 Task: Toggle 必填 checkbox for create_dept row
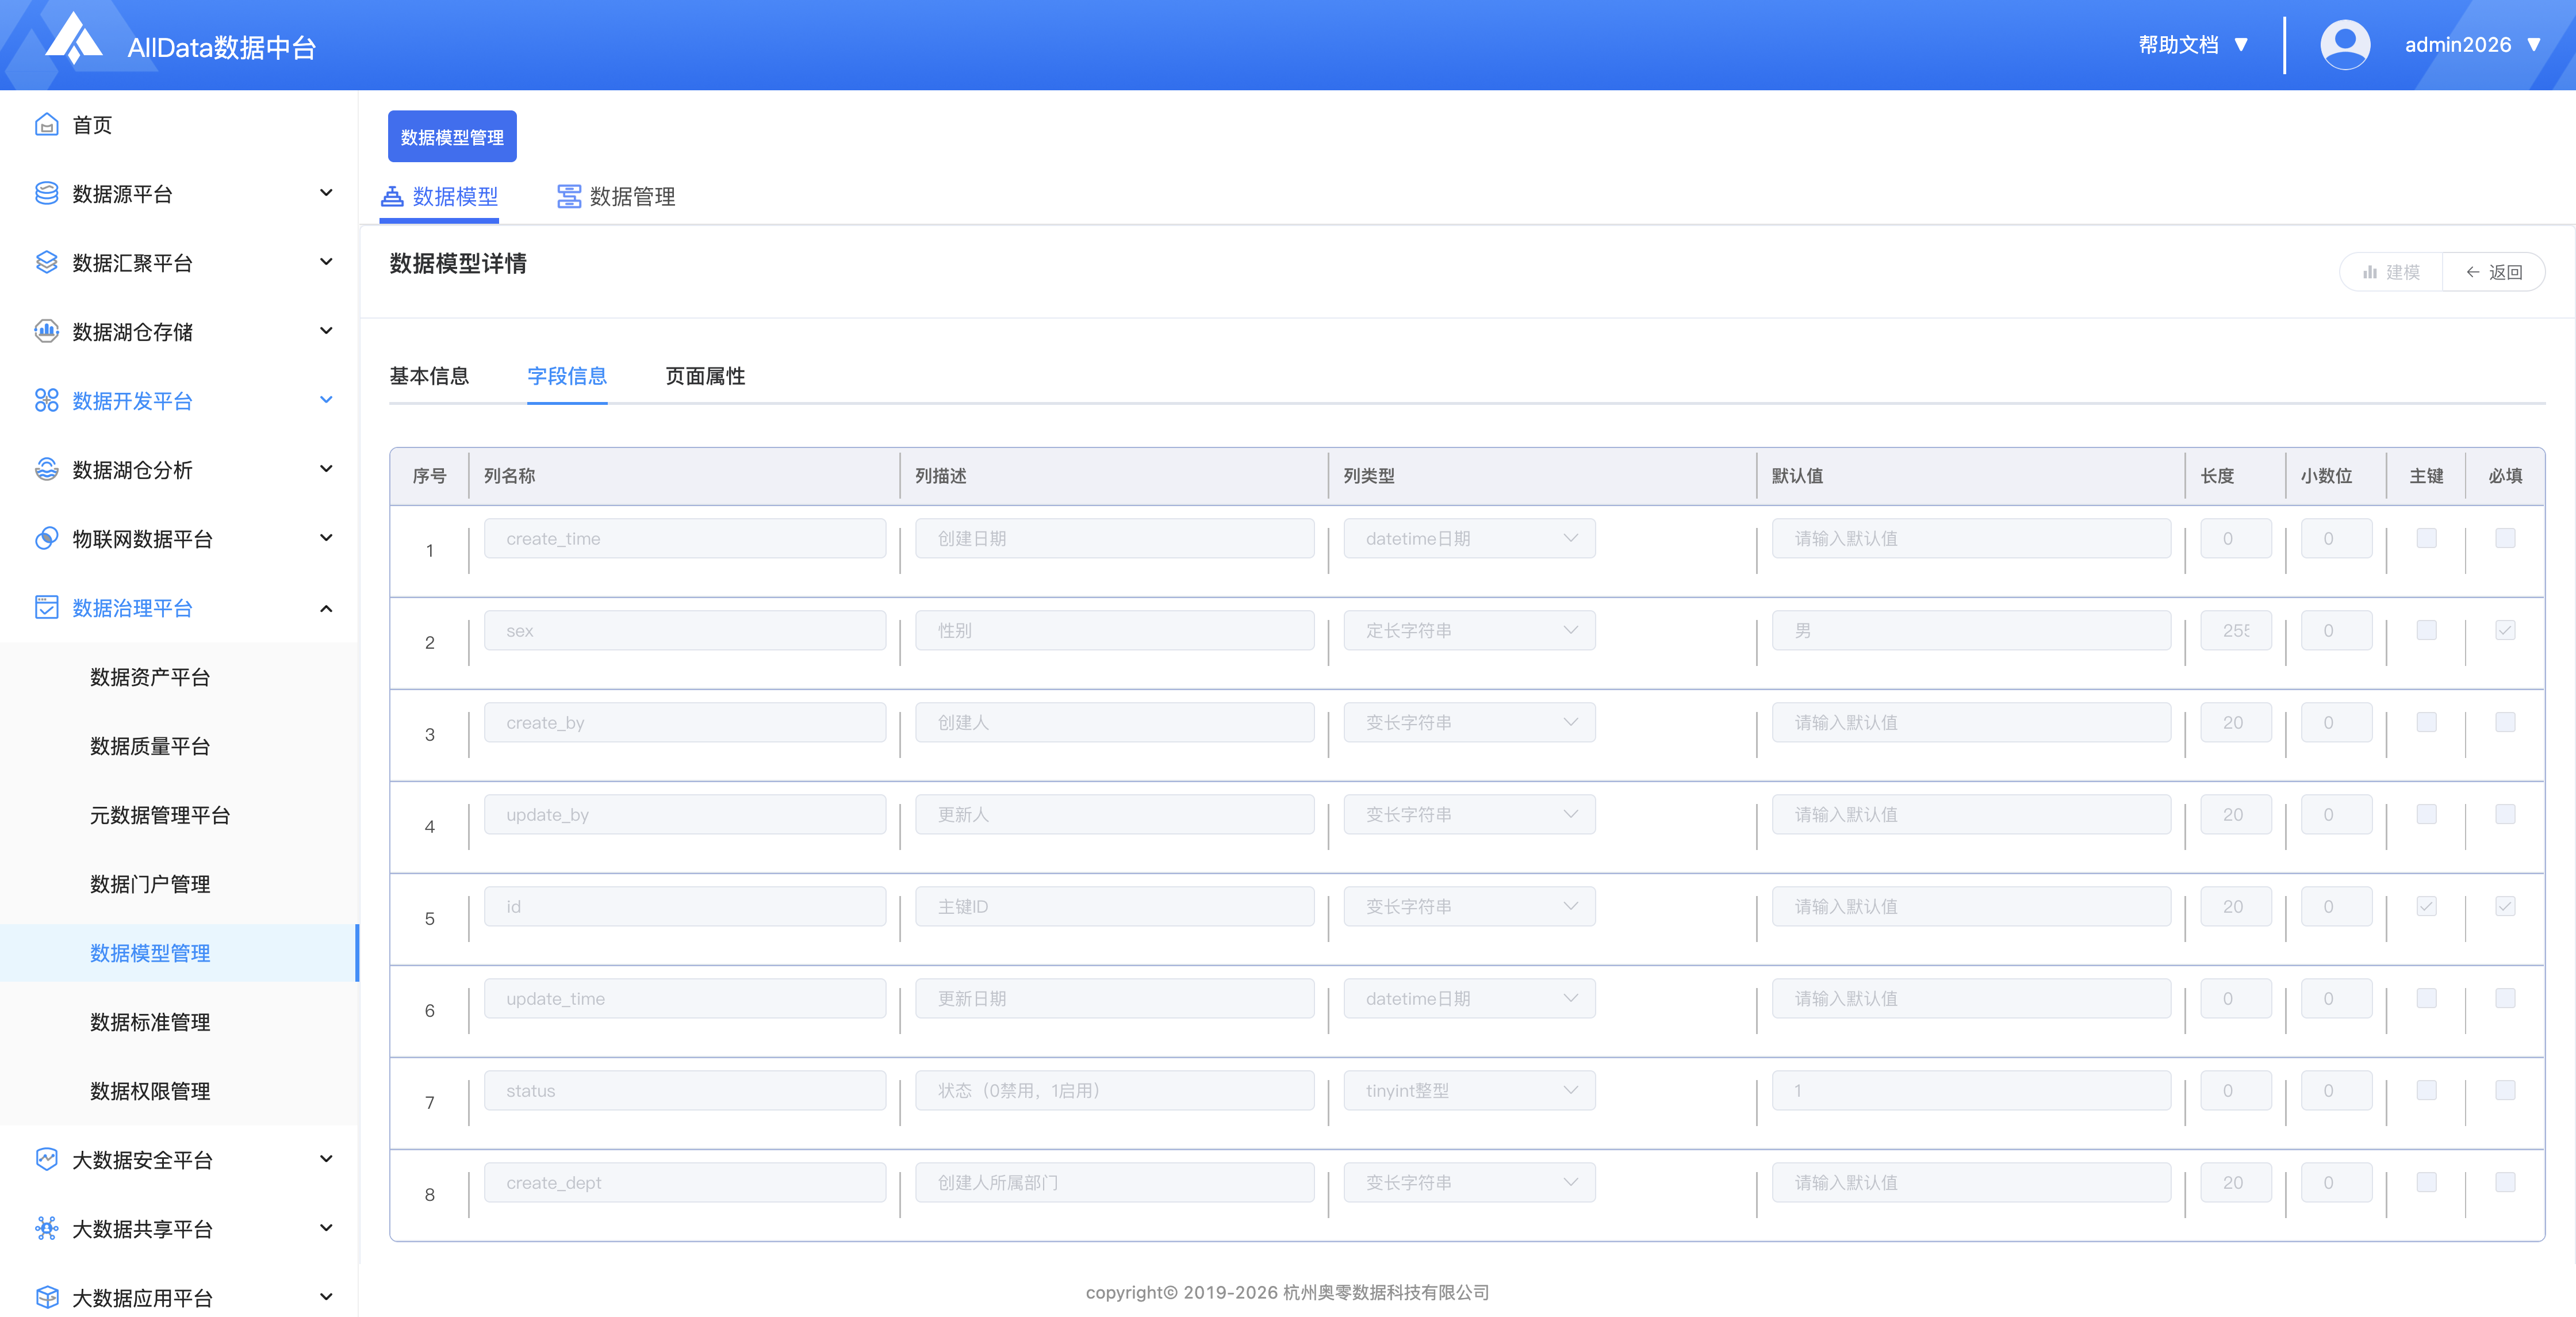click(2505, 1182)
